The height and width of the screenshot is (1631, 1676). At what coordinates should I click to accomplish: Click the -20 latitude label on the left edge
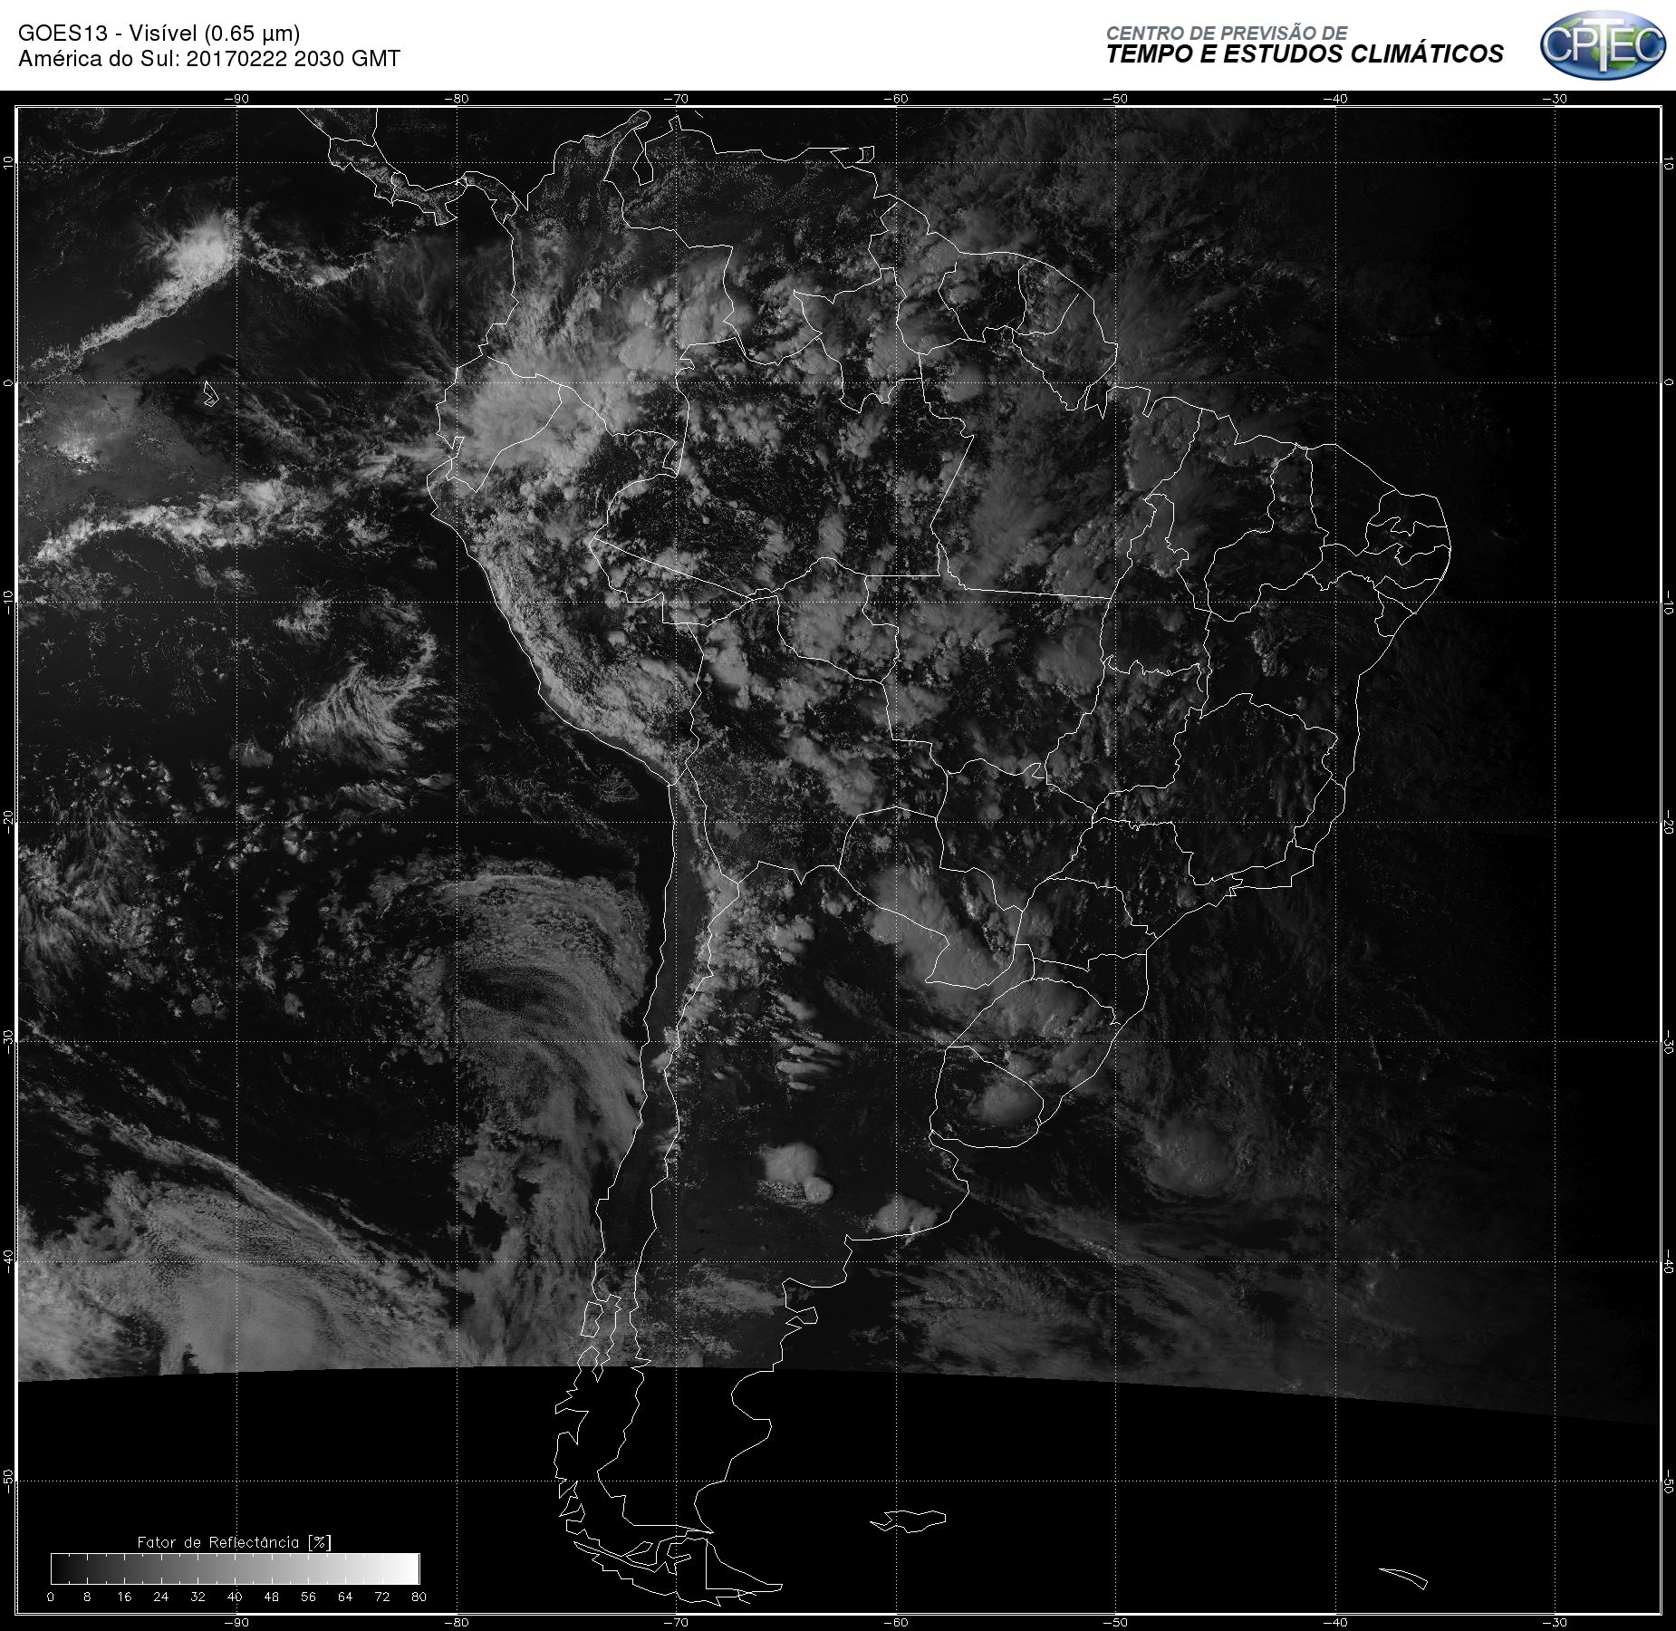click(8, 822)
